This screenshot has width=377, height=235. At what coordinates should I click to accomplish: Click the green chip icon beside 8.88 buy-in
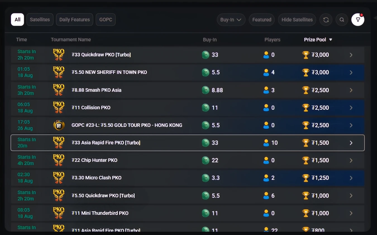206,90
